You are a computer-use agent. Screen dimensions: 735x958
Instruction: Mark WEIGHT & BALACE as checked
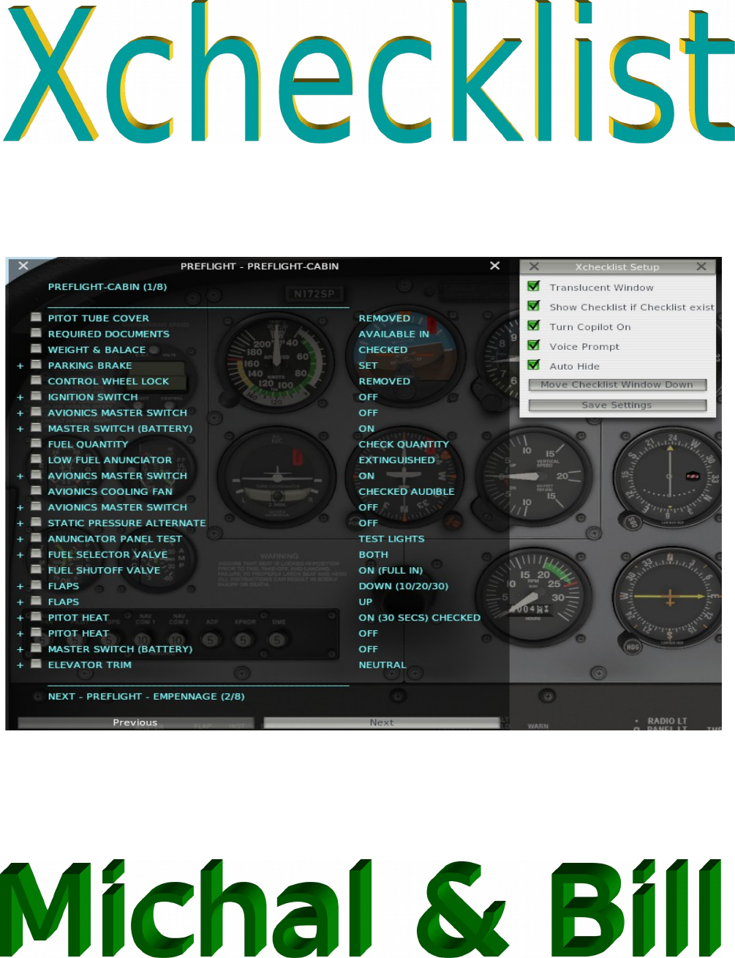coord(36,349)
